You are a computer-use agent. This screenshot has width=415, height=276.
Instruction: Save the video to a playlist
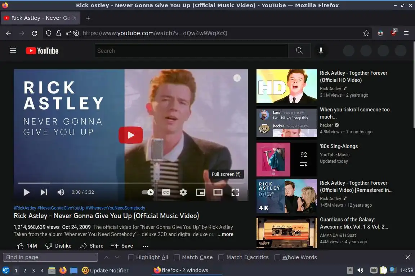(x=122, y=246)
